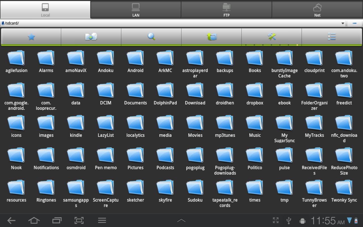Tap the 11:55 AM clock
The width and height of the screenshot is (363, 227).
coord(328,220)
